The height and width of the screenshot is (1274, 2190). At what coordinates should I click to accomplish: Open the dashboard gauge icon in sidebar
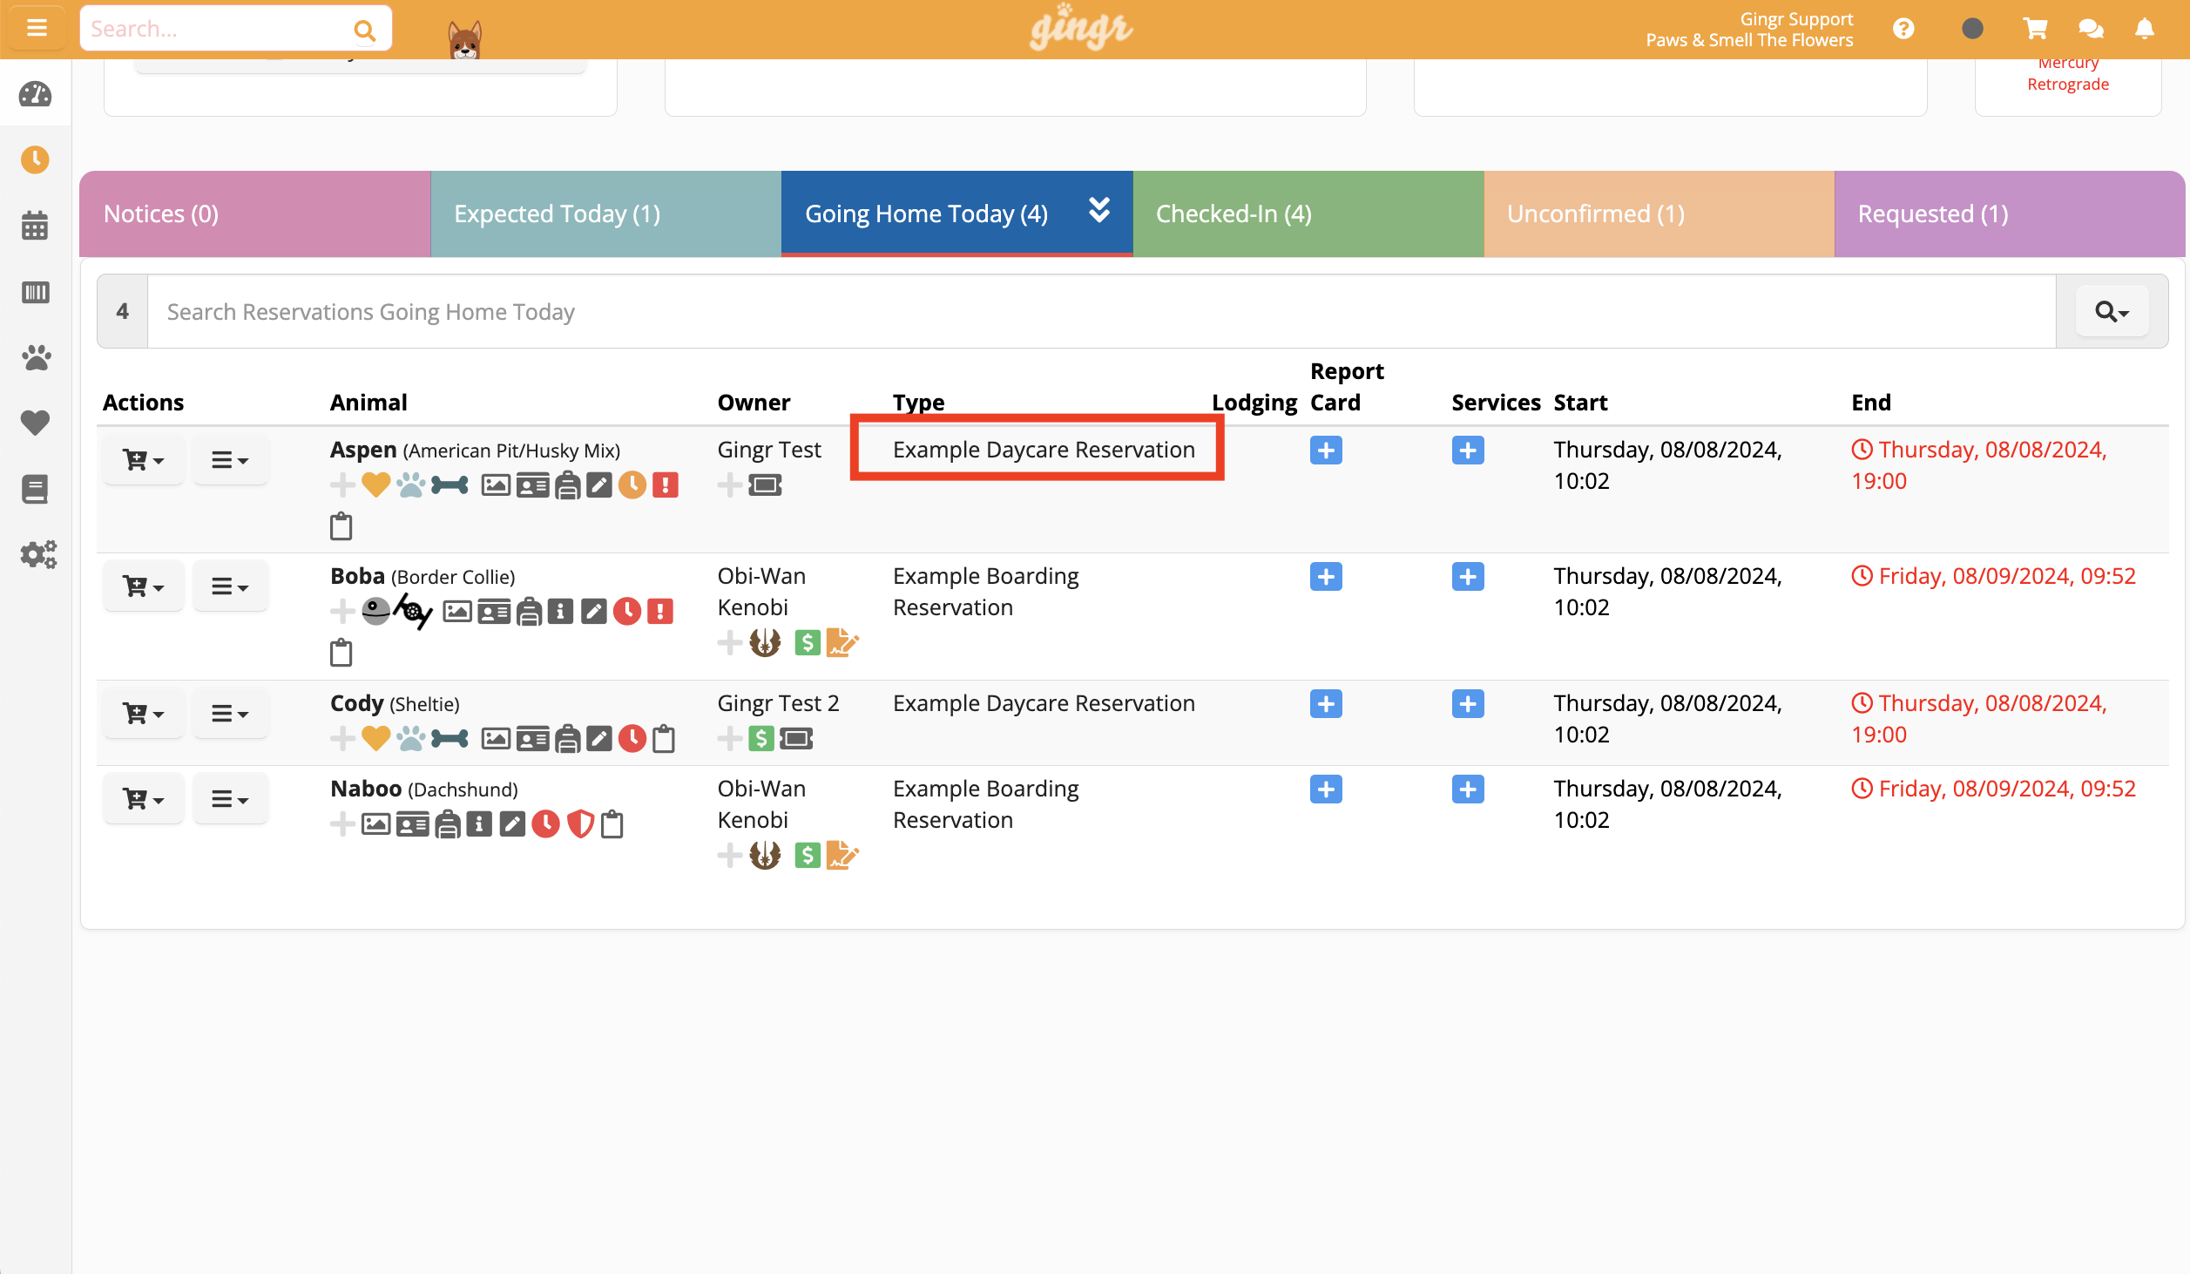click(35, 94)
